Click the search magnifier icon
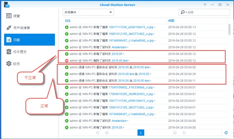 click(x=183, y=12)
